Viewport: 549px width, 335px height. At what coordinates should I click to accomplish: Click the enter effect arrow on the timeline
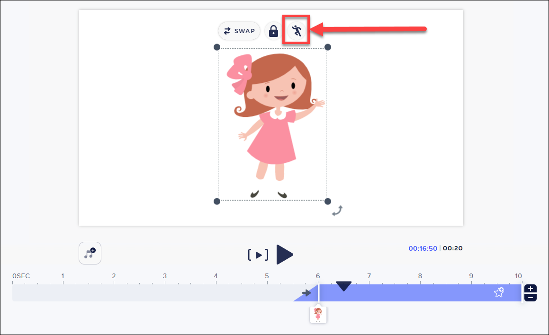pyautogui.click(x=306, y=293)
